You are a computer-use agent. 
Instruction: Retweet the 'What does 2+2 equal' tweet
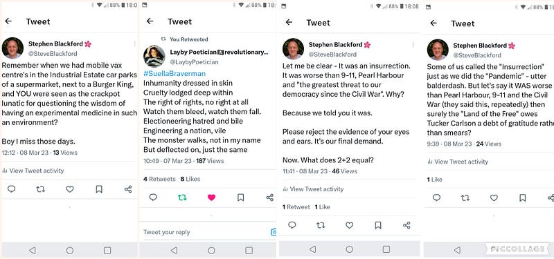(321, 225)
